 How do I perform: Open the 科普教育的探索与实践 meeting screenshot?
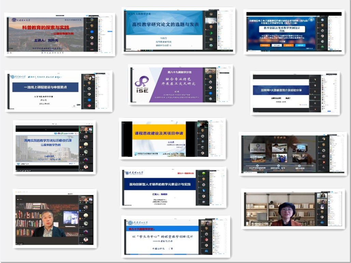[x=59, y=34]
